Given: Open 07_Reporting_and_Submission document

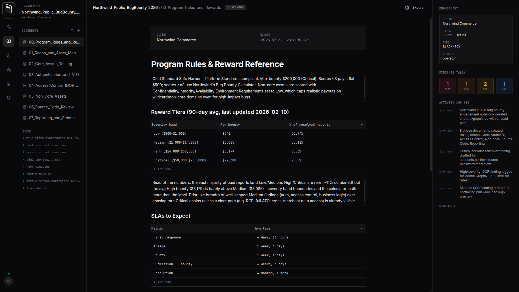Looking at the screenshot, I should click(52, 118).
